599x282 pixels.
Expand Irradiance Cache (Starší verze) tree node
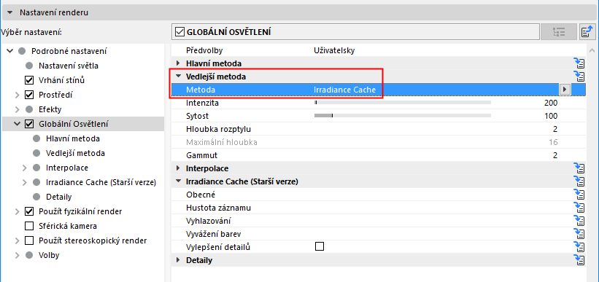(x=25, y=182)
